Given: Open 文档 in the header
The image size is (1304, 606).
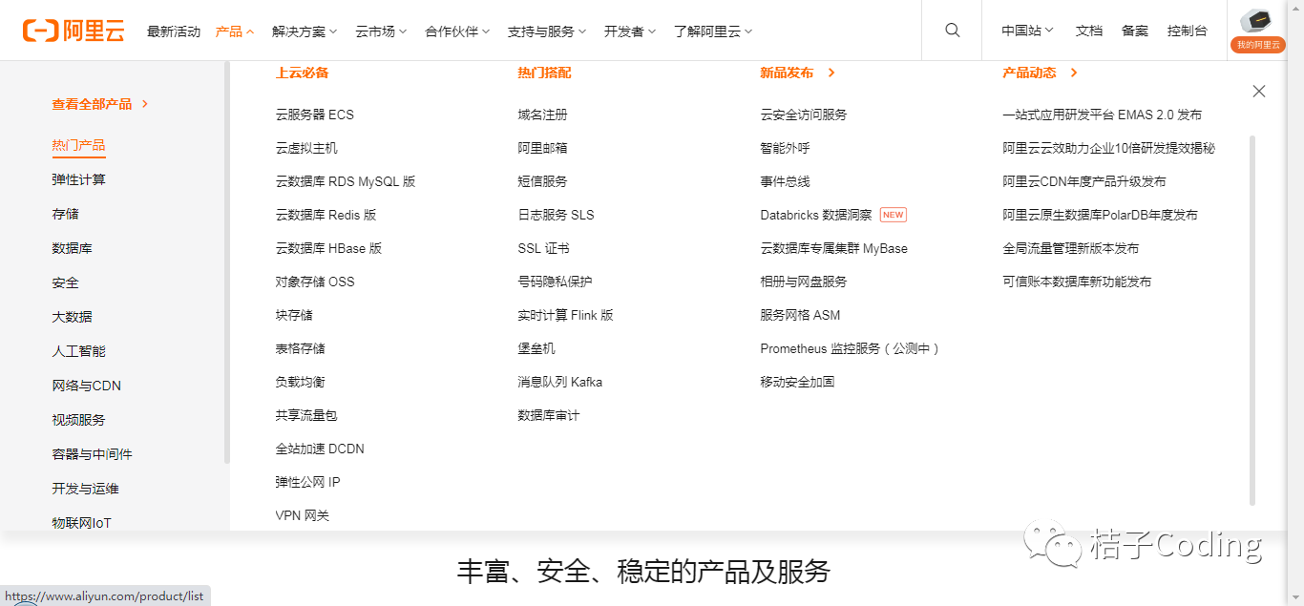Looking at the screenshot, I should 1089,31.
